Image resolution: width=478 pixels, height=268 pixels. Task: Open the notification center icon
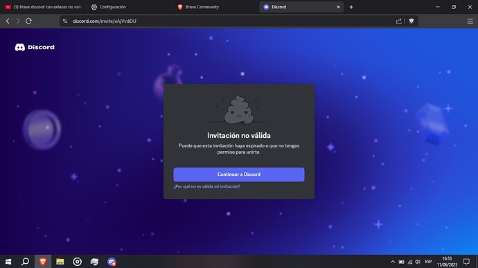pos(466,262)
